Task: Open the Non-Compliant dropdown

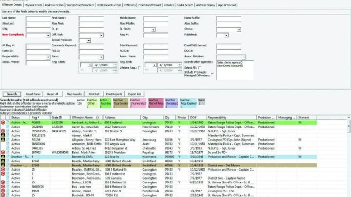Action: [x=48, y=35]
